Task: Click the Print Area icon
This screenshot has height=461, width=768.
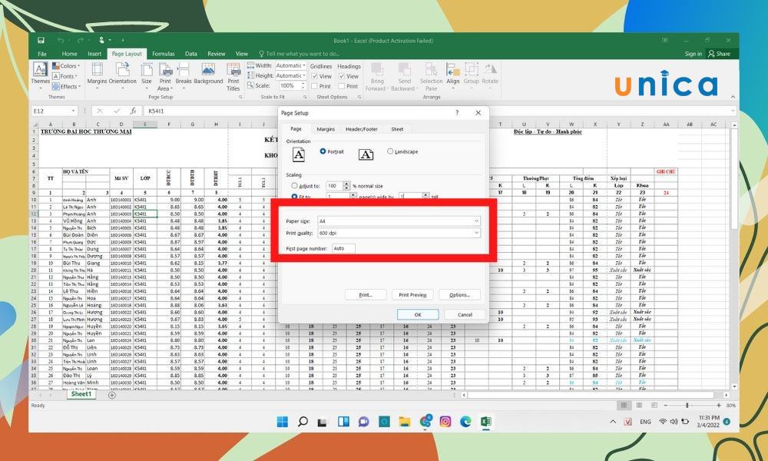Action: tap(165, 70)
